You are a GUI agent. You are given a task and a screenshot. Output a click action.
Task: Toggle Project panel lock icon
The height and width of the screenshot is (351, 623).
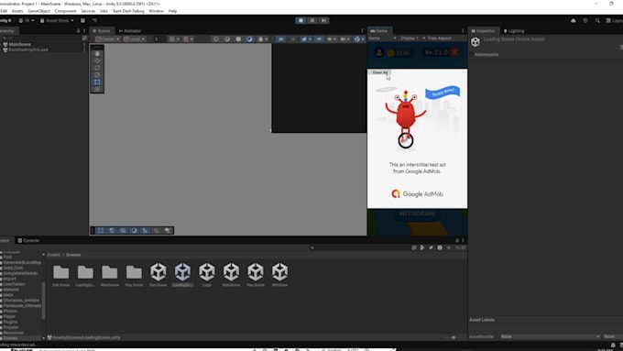coord(457,240)
